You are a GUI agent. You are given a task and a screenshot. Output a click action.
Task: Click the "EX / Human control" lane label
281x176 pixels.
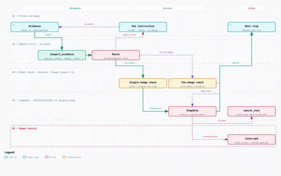click(x=24, y=129)
